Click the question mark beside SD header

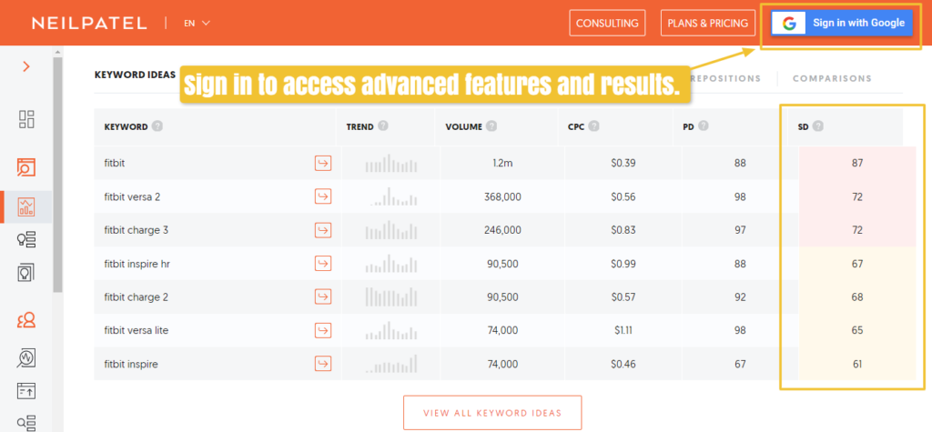click(817, 126)
